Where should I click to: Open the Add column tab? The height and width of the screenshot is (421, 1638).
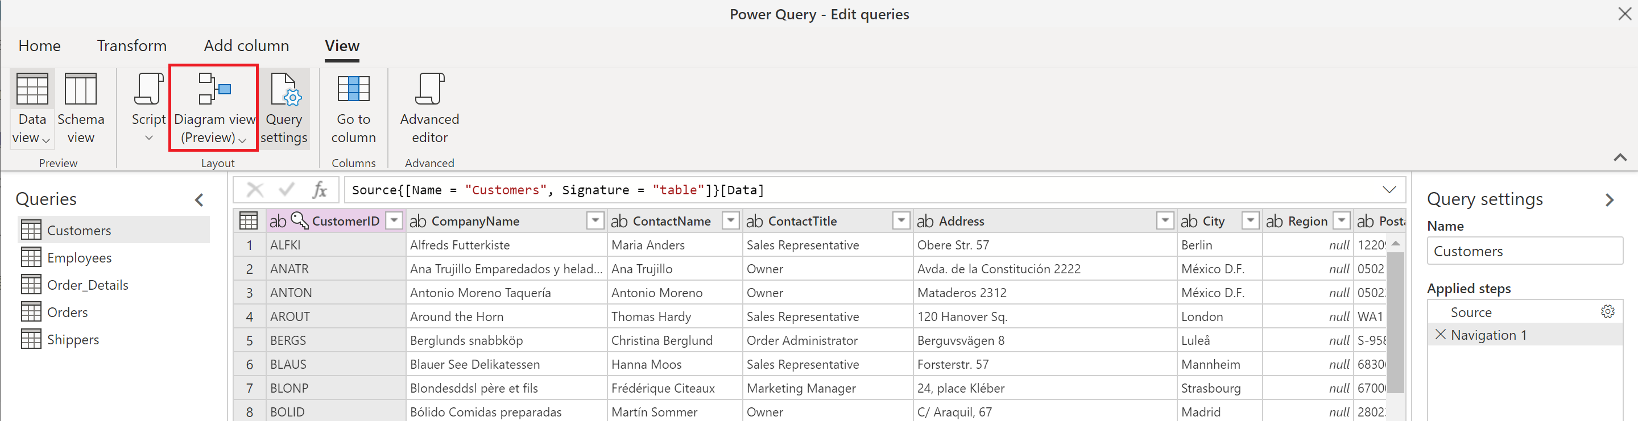246,45
